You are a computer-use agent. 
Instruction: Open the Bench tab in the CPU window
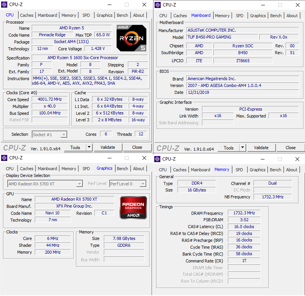pos(123,15)
